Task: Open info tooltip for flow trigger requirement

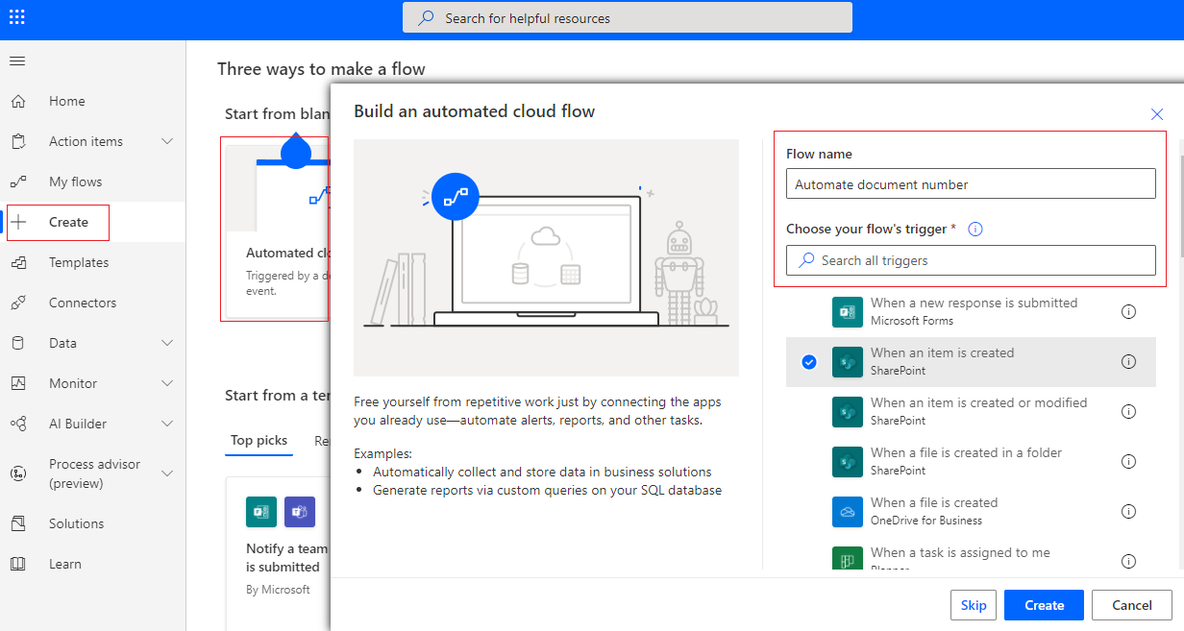Action: tap(974, 229)
